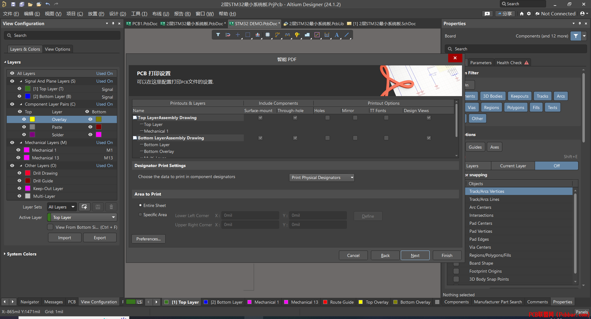Choose the Place Via tool

click(297, 35)
